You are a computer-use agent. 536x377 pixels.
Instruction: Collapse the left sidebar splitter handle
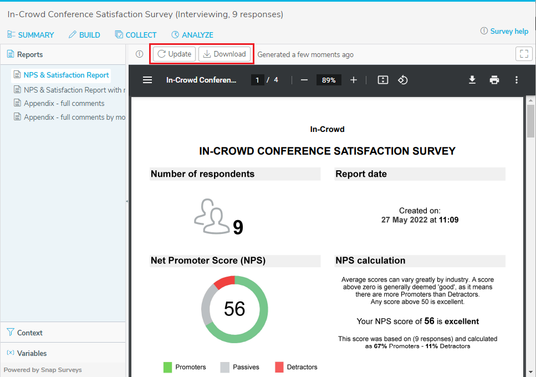pos(127,201)
